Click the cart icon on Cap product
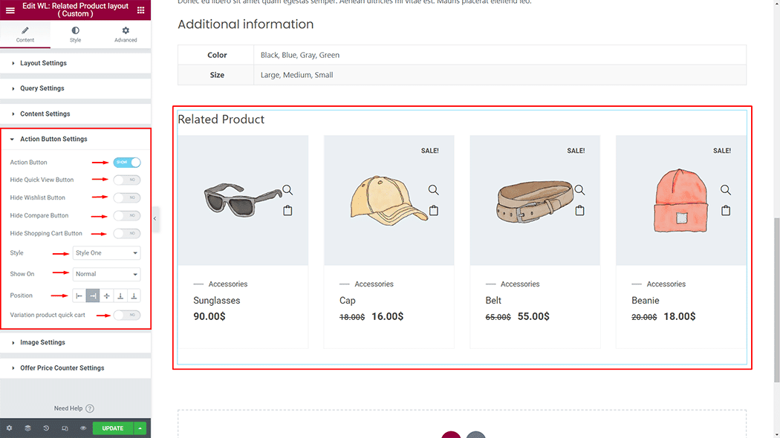The height and width of the screenshot is (438, 780). pyautogui.click(x=434, y=211)
